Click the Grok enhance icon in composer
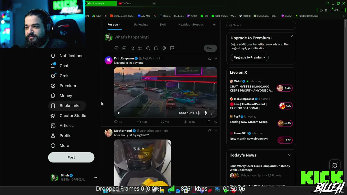This screenshot has width=347, height=195. coord(132,48)
